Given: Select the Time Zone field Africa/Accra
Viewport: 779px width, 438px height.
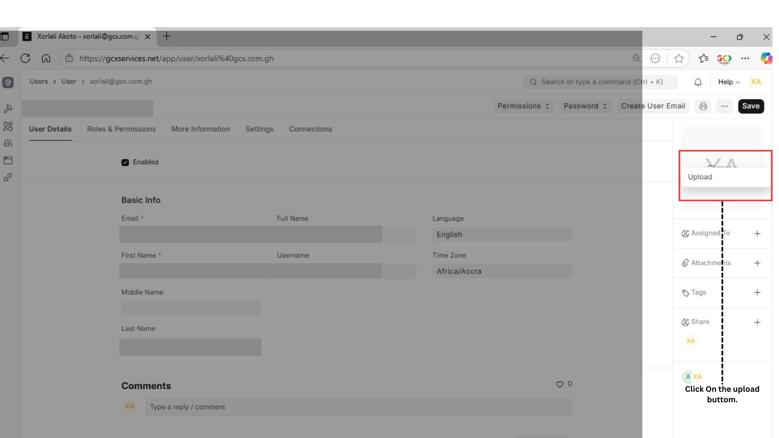Looking at the screenshot, I should tap(502, 271).
